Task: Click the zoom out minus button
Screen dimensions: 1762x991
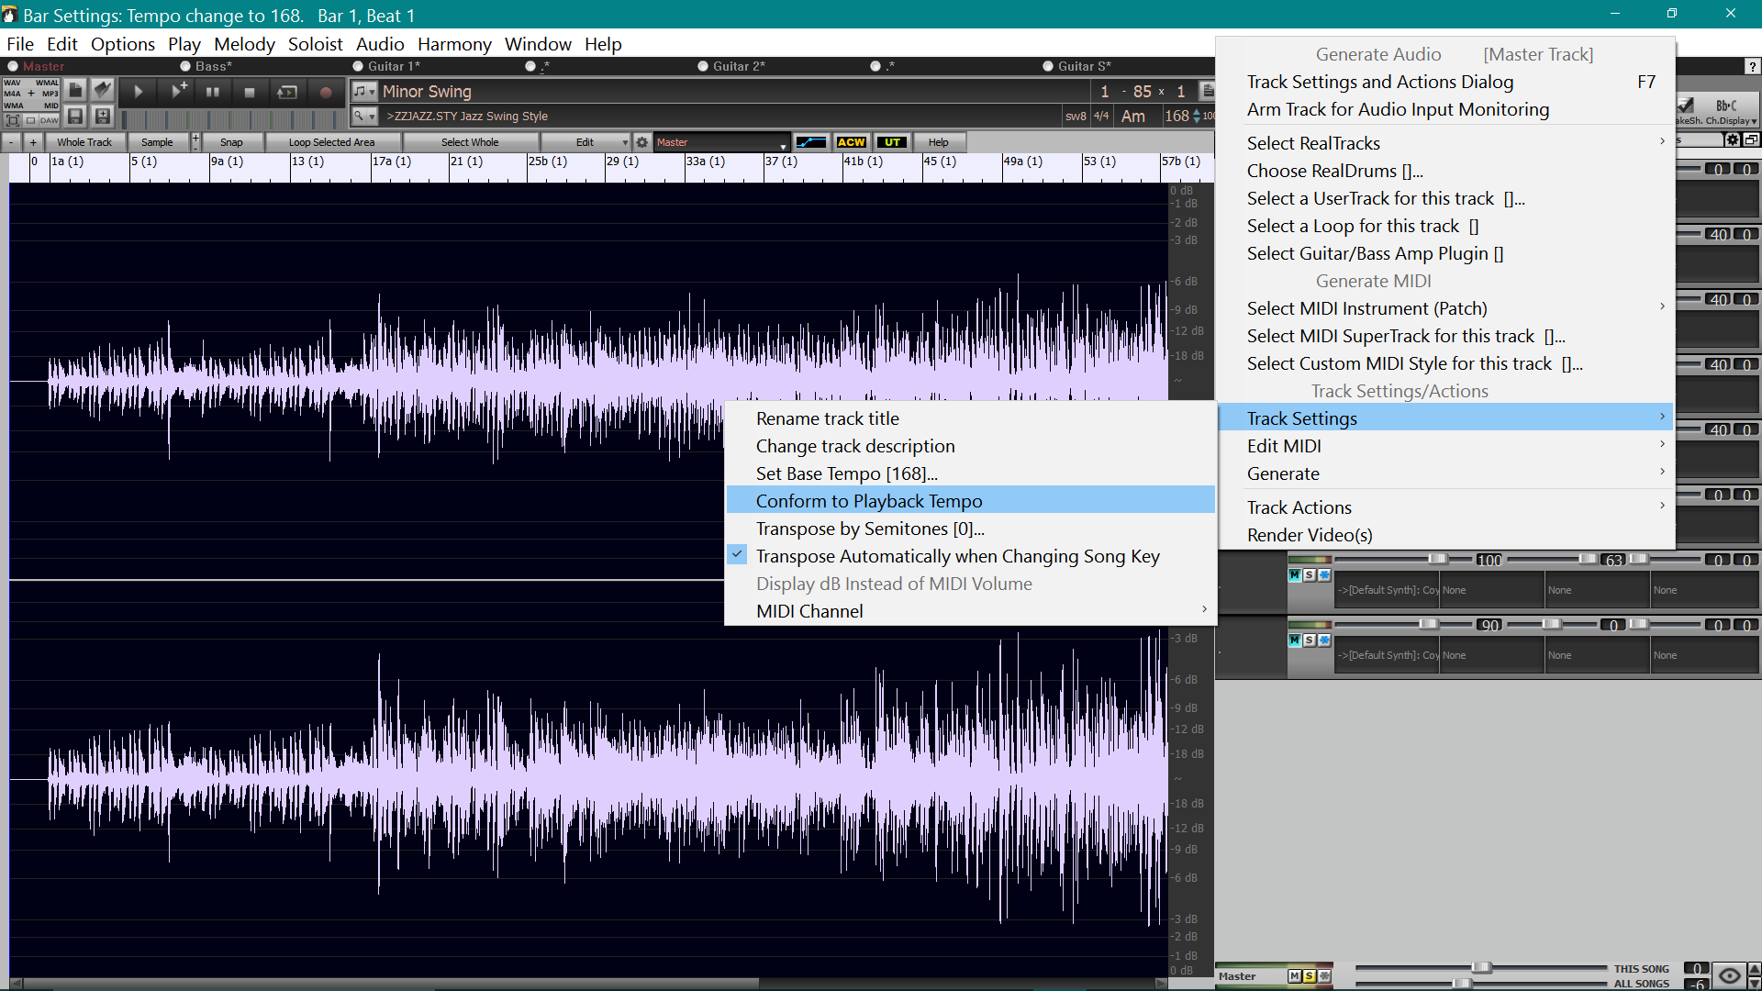Action: tap(12, 142)
